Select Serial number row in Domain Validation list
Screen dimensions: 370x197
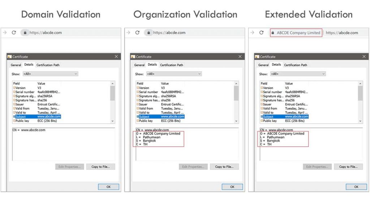coord(37,92)
